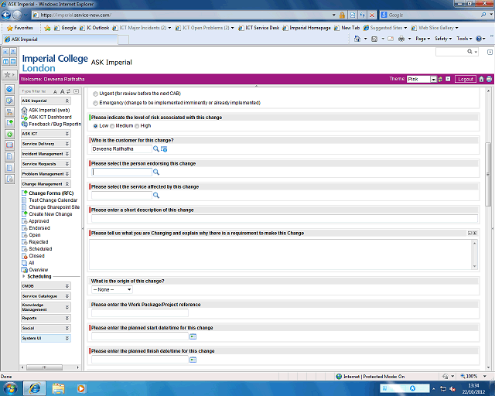Screen dimensions: 495x396
Task: Open the Safety menu in IE toolbar
Action: click(x=442, y=38)
